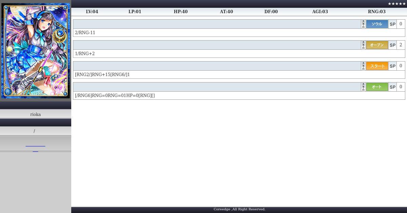Open the character card artwork

(36, 50)
